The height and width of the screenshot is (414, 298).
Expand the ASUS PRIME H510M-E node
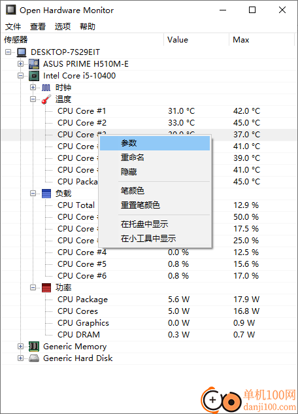click(x=20, y=64)
